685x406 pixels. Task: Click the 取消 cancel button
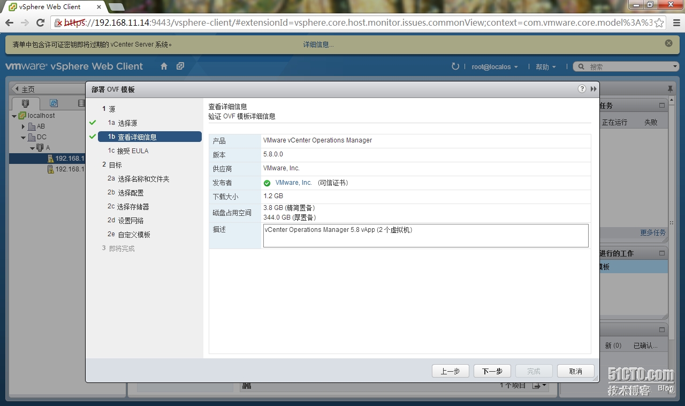(x=575, y=371)
